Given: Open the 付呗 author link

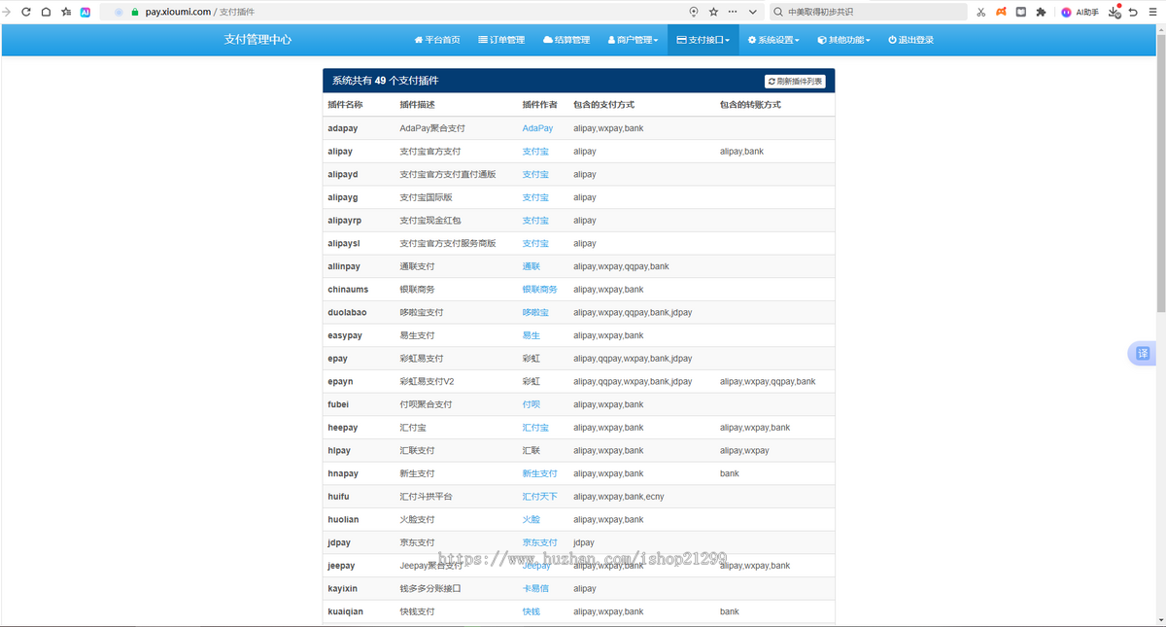Looking at the screenshot, I should [x=531, y=404].
